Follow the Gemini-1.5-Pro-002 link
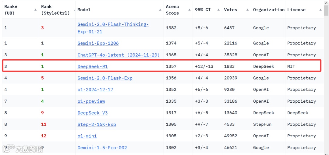The image size is (329, 155). pyautogui.click(x=102, y=148)
